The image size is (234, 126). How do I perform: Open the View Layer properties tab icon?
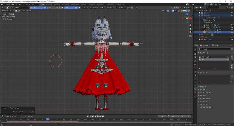[x=195, y=61]
